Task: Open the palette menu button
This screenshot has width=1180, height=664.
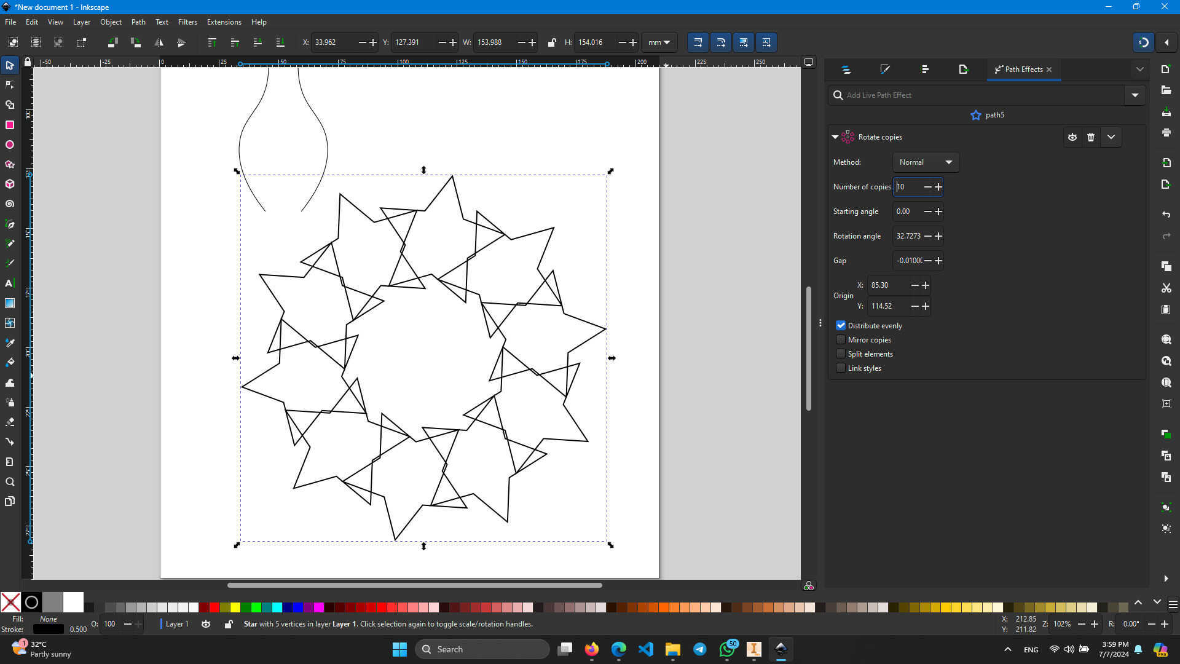Action: [1173, 605]
